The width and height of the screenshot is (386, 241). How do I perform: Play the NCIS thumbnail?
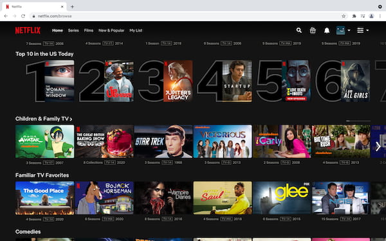(341, 198)
